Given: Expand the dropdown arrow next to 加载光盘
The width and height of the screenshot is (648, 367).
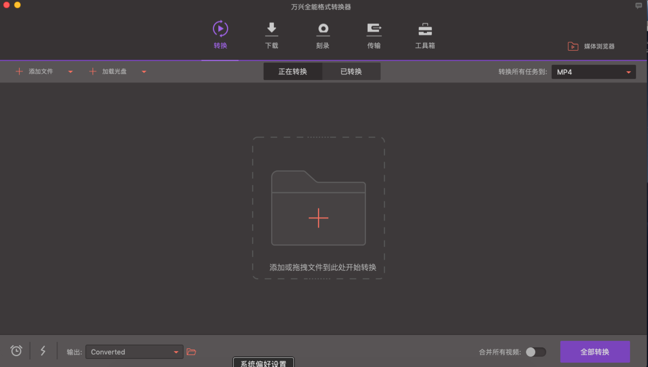Looking at the screenshot, I should click(143, 71).
